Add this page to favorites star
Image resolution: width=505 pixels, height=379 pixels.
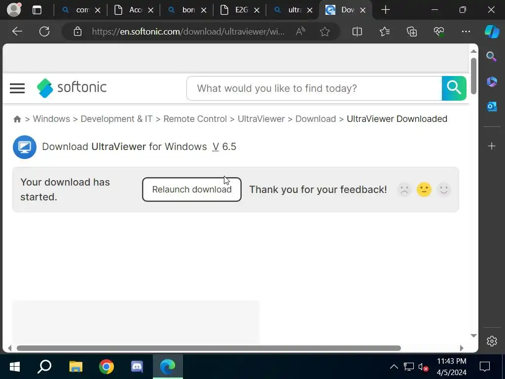pyautogui.click(x=325, y=31)
